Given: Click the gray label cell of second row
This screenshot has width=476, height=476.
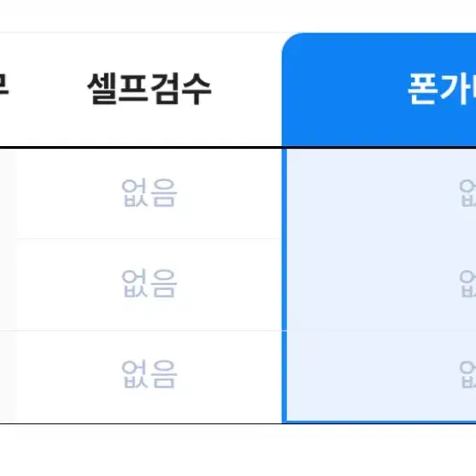Looking at the screenshot, I should (8, 285).
